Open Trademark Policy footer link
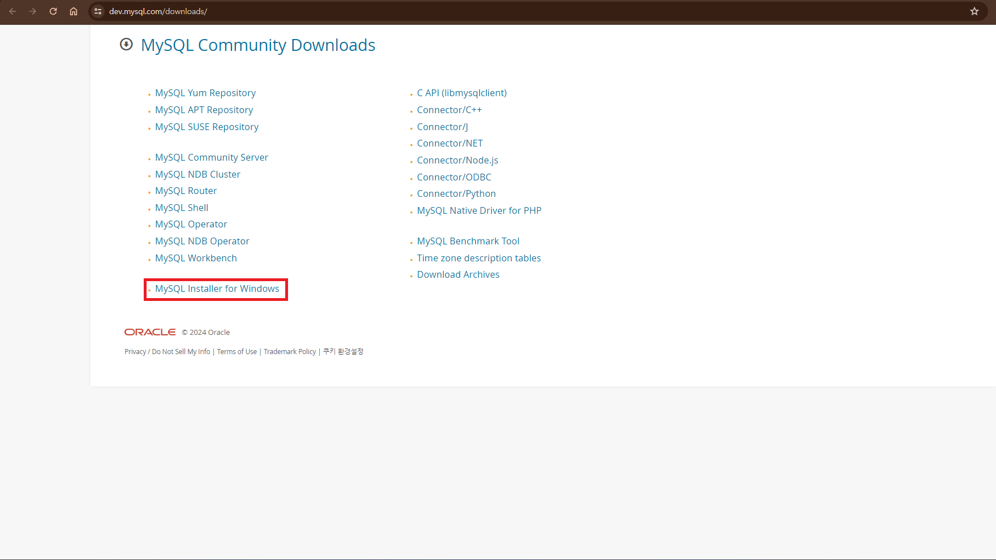The image size is (996, 560). [x=290, y=352]
